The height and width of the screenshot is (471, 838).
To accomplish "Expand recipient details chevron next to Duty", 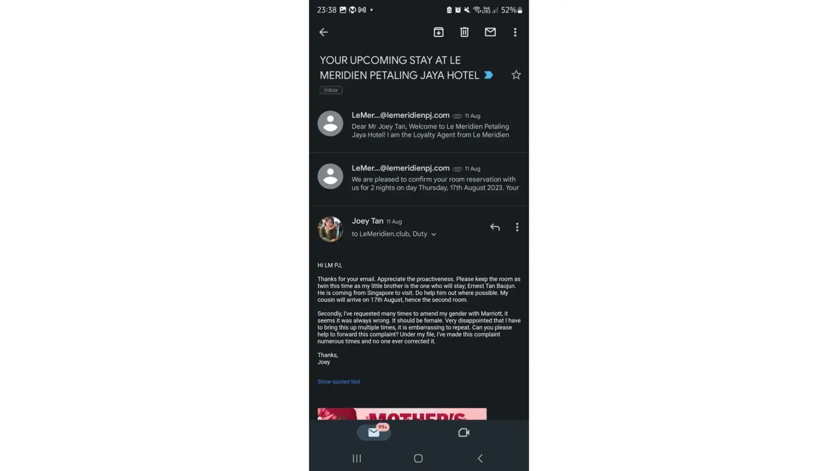I will coord(434,234).
